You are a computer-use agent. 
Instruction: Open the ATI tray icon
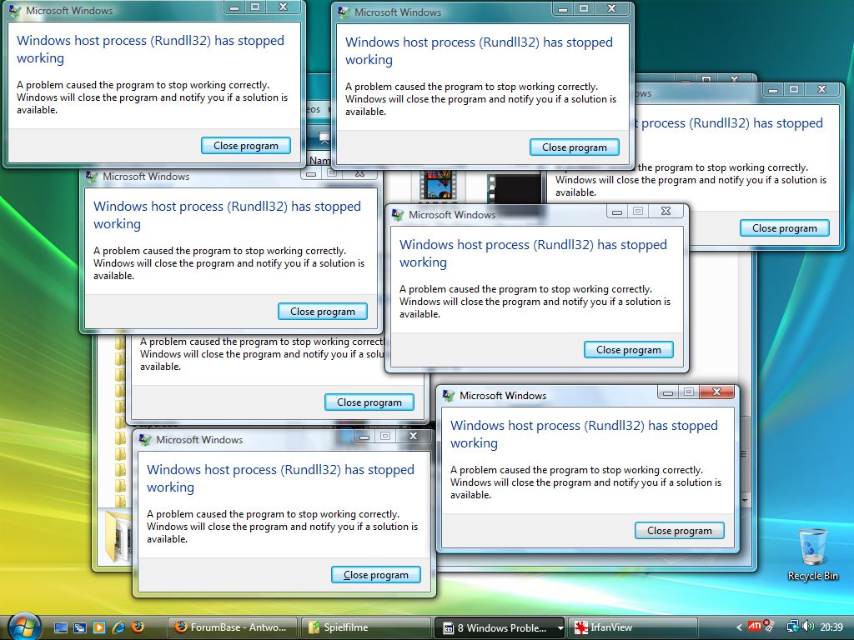[754, 626]
